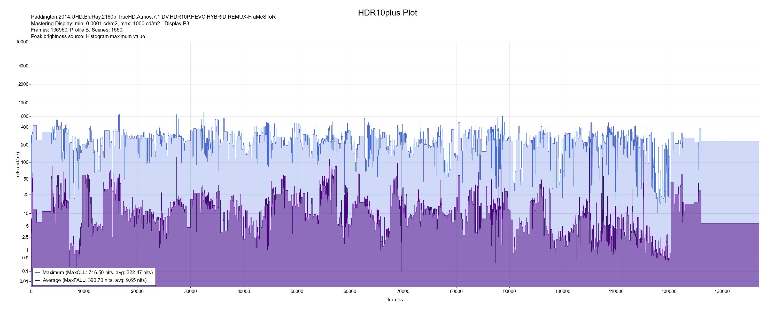Click the 600 y-axis tick label

[24, 117]
